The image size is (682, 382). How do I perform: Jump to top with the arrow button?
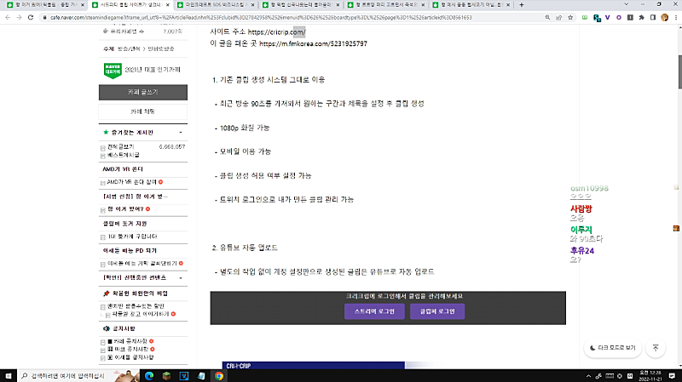coord(656,348)
